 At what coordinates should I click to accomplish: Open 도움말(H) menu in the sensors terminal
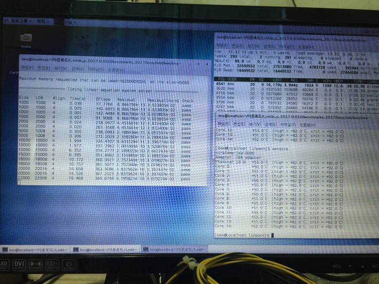point(308,125)
